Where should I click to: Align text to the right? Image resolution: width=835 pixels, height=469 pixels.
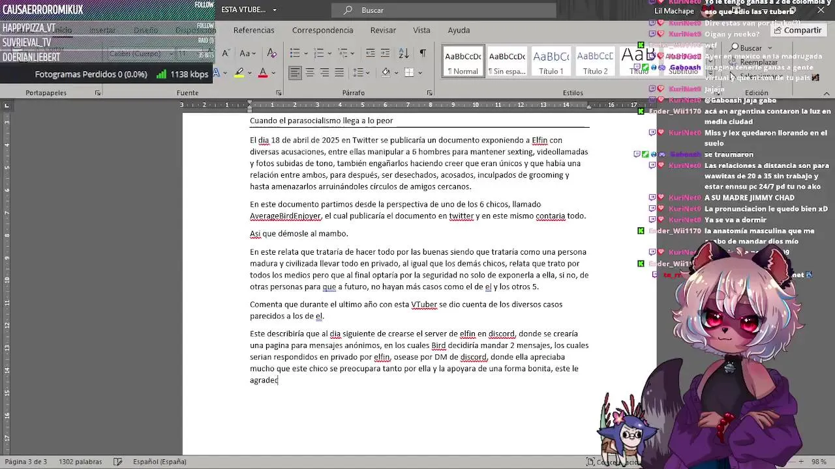[x=324, y=72]
